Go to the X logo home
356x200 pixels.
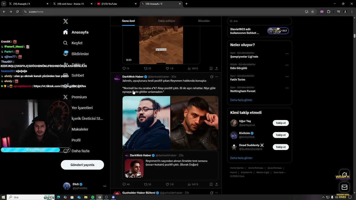pos(66,21)
